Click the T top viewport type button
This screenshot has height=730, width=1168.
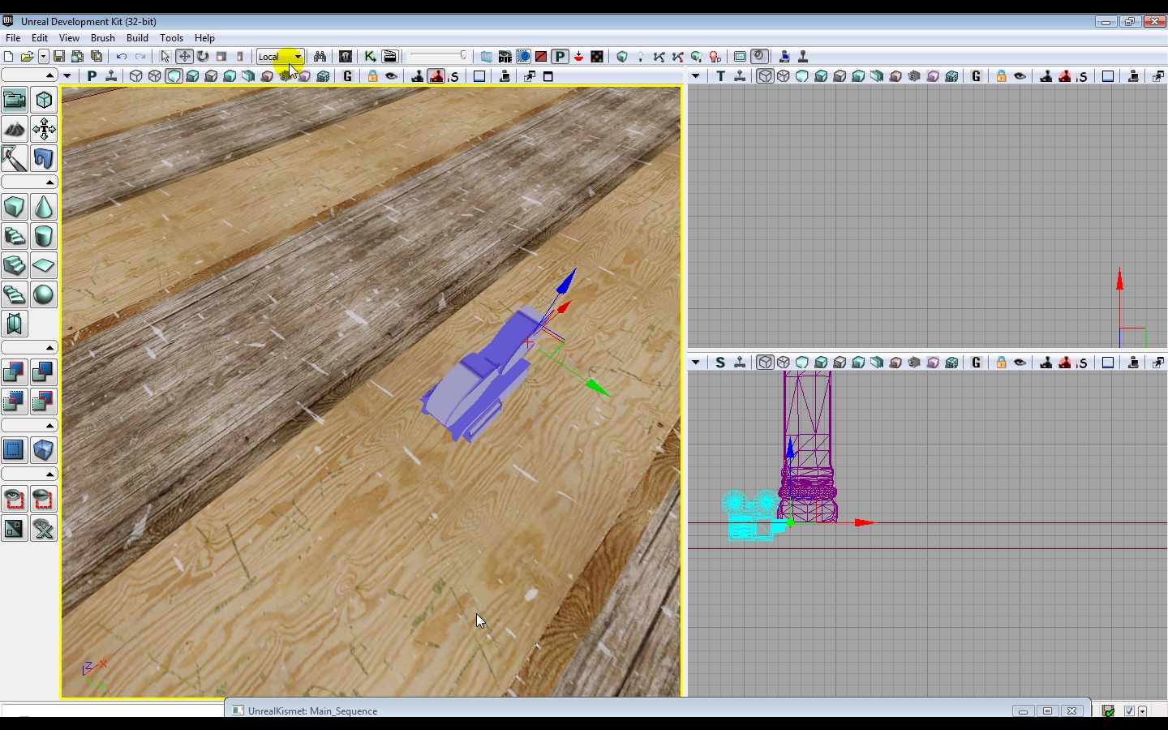tap(720, 76)
